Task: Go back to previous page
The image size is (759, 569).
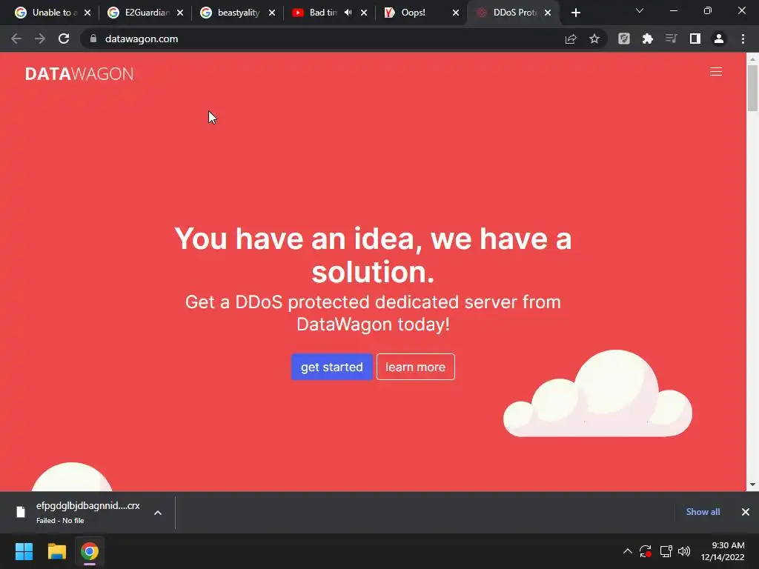Action: pos(16,39)
